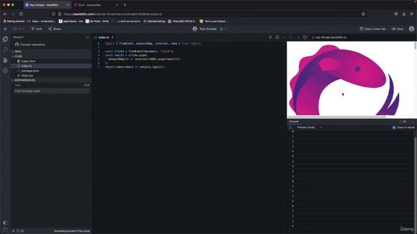
Task: Click the preview forward arrow
Action: [298, 38]
